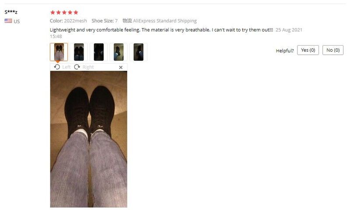Click the fifth red rating star
Screen dimensions: 350x210
pos(76,12)
